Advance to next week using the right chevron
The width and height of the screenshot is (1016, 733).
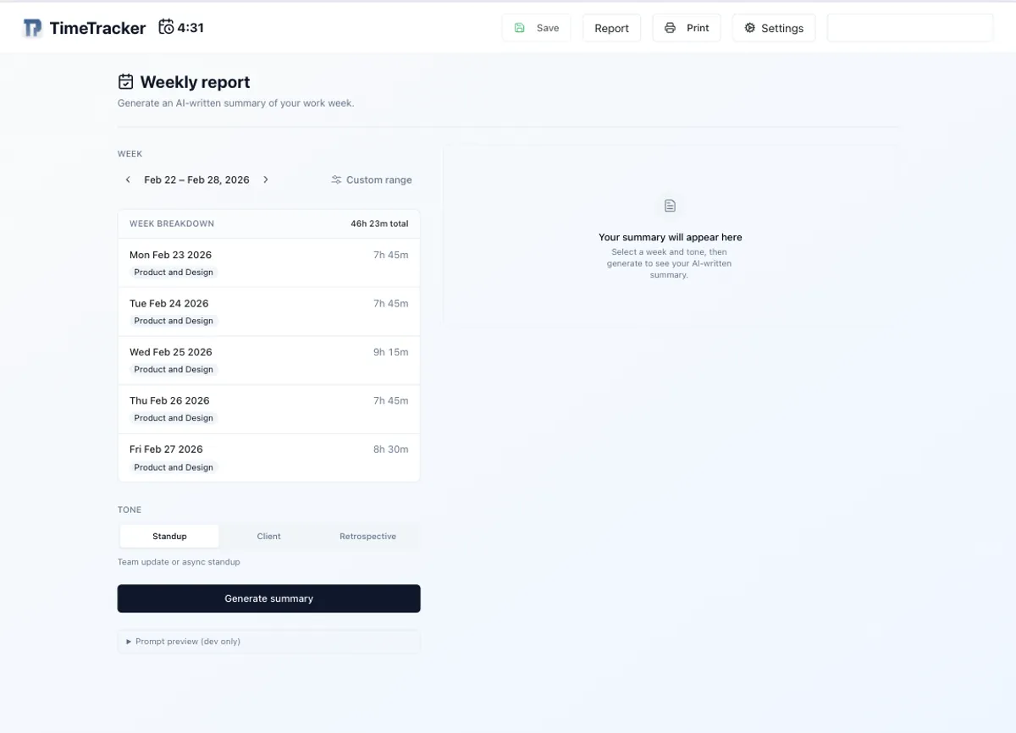point(266,179)
